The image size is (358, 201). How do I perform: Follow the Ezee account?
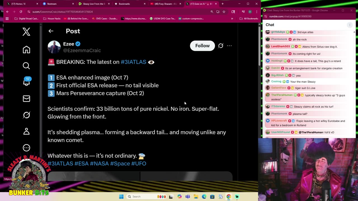pos(202,46)
